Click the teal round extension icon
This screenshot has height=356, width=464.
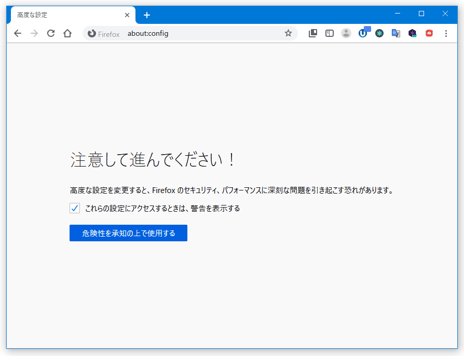379,33
